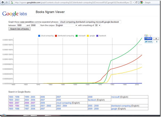Open the facebook (English) link
Screen dimensions: 161x117
96,100
